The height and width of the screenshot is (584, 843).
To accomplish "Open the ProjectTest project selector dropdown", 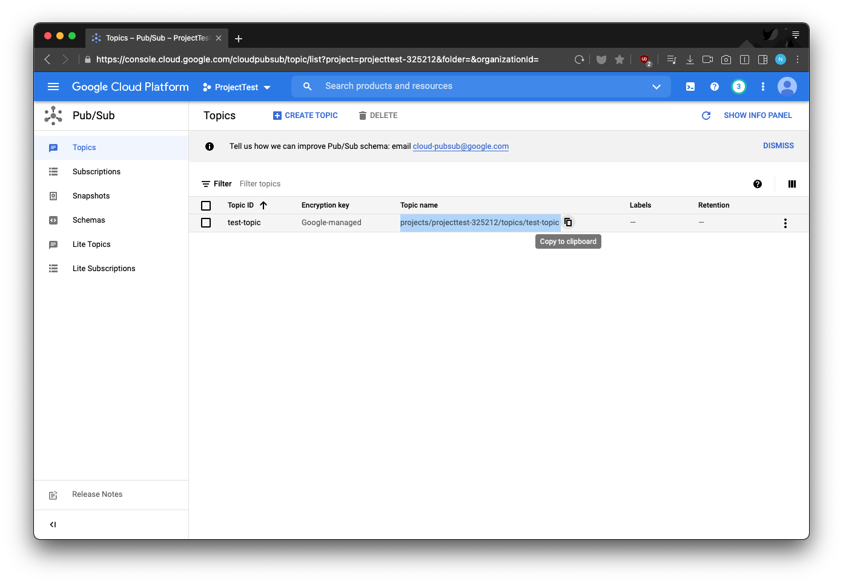I will pyautogui.click(x=237, y=87).
